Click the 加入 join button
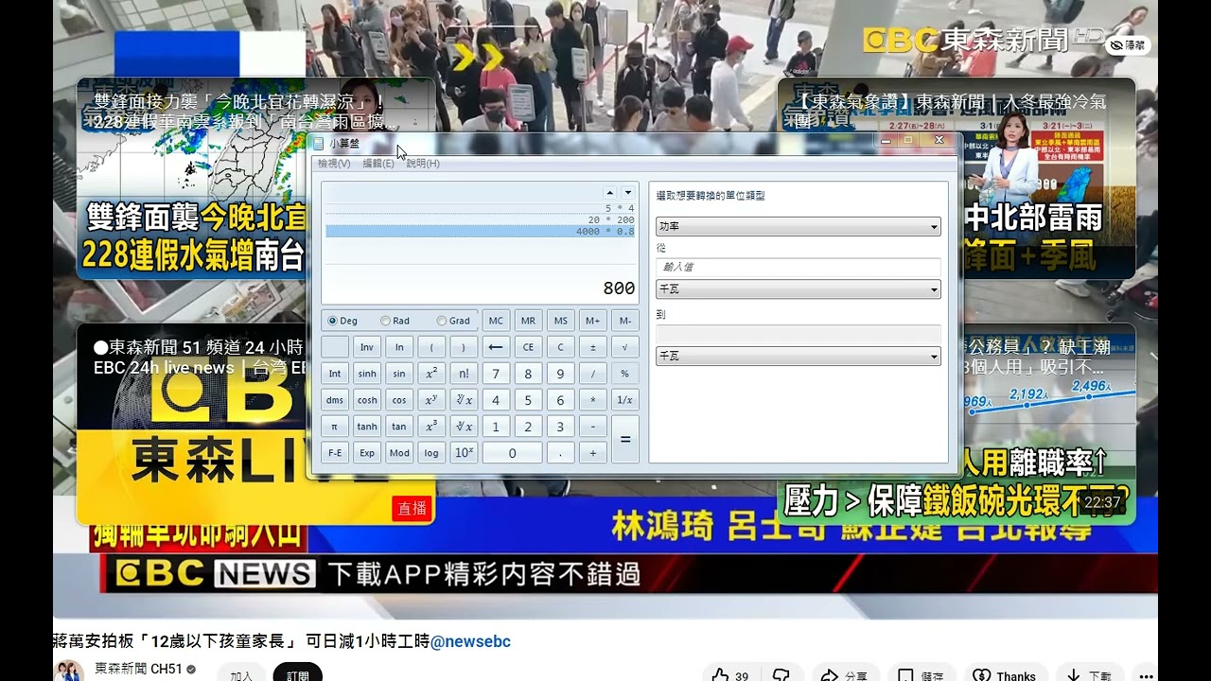The image size is (1211, 681). (241, 675)
